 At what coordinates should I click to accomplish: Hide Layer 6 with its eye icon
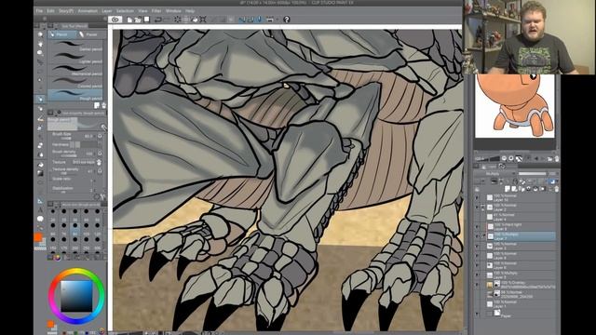point(477,265)
